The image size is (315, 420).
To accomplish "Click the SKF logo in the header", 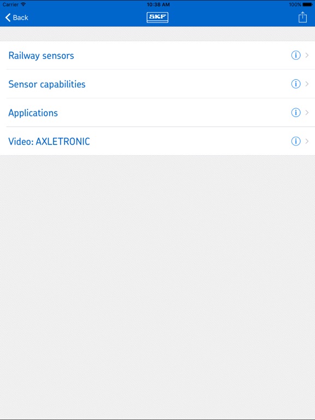I will [157, 17].
